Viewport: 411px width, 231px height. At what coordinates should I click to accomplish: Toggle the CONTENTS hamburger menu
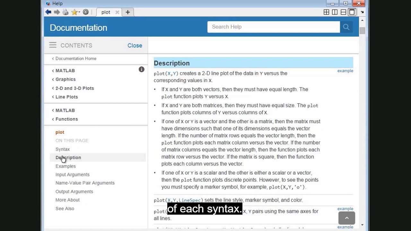pyautogui.click(x=53, y=45)
